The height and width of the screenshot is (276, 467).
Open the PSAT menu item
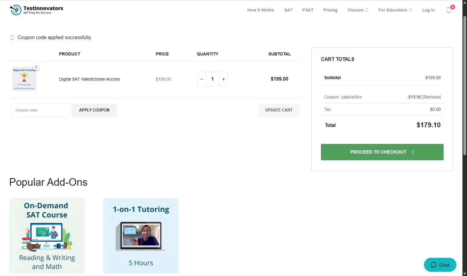(x=308, y=10)
